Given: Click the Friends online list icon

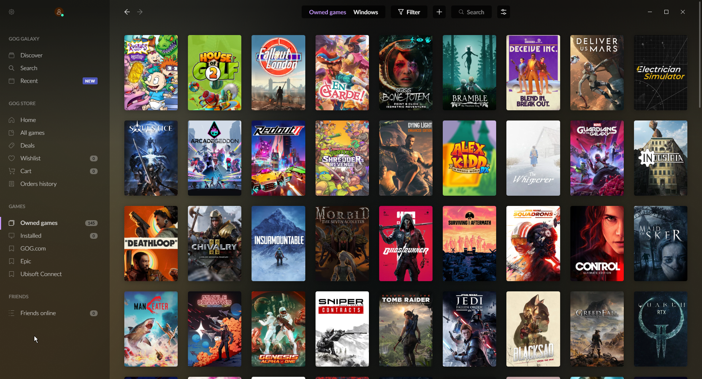Looking at the screenshot, I should tap(12, 313).
